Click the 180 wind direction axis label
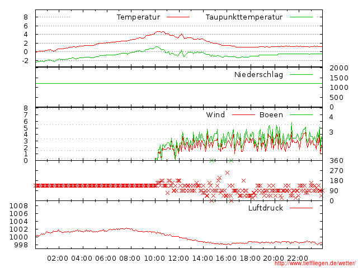358x268 pixels. pos(337,181)
